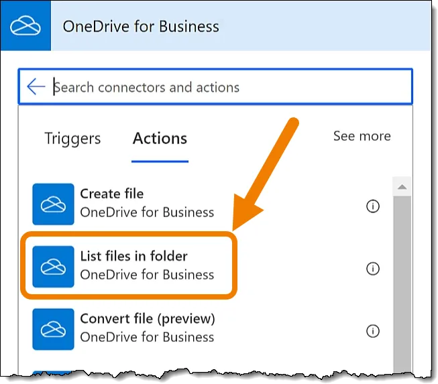Viewport: 438px width, 384px height.
Task: Click the Create file OneDrive icon
Action: (x=53, y=204)
